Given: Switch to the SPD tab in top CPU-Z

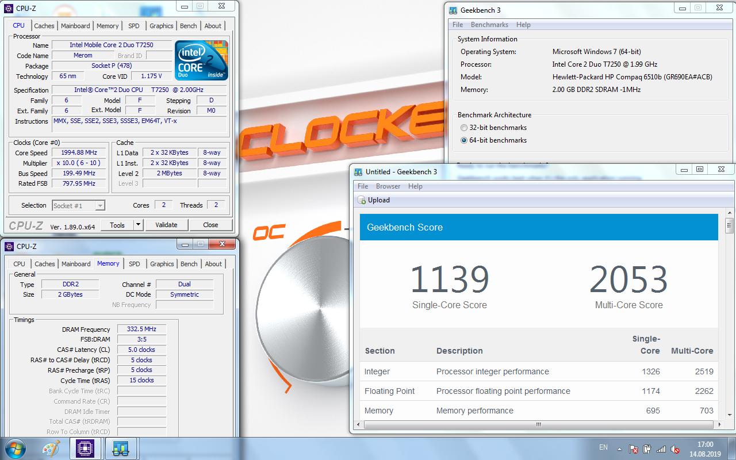Looking at the screenshot, I should click(133, 26).
